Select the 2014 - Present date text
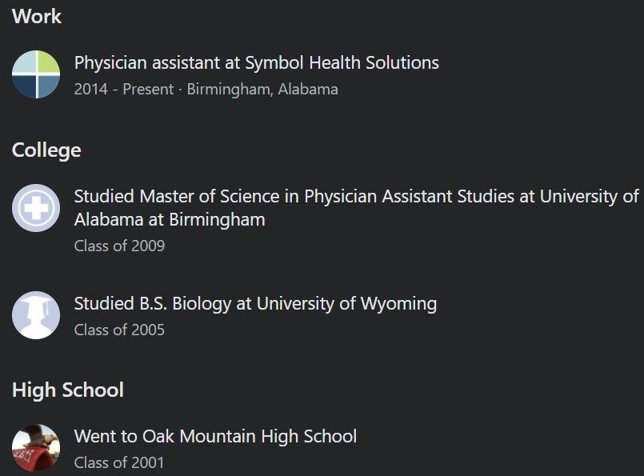The width and height of the screenshot is (644, 476). pyautogui.click(x=124, y=89)
